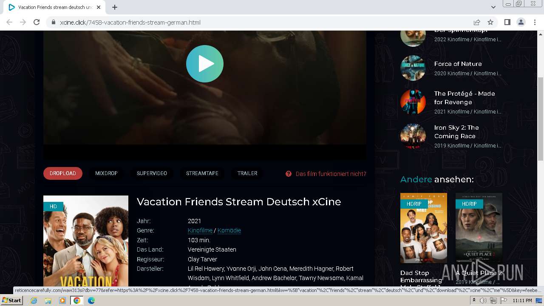Click the page vertical scrollbar

541,119
